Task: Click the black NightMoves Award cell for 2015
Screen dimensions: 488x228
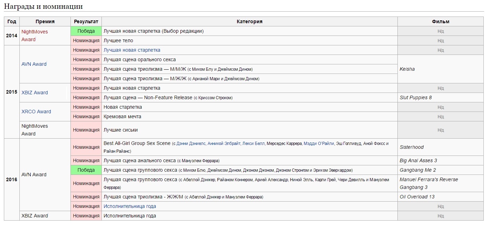Action: click(x=45, y=130)
